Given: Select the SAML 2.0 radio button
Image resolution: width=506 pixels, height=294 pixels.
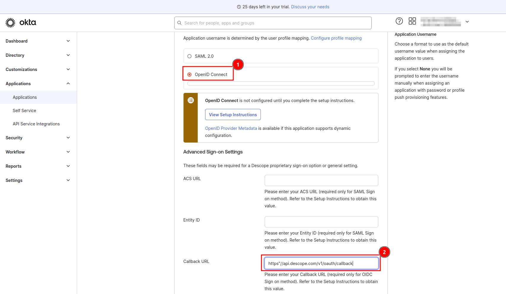Looking at the screenshot, I should (x=189, y=56).
